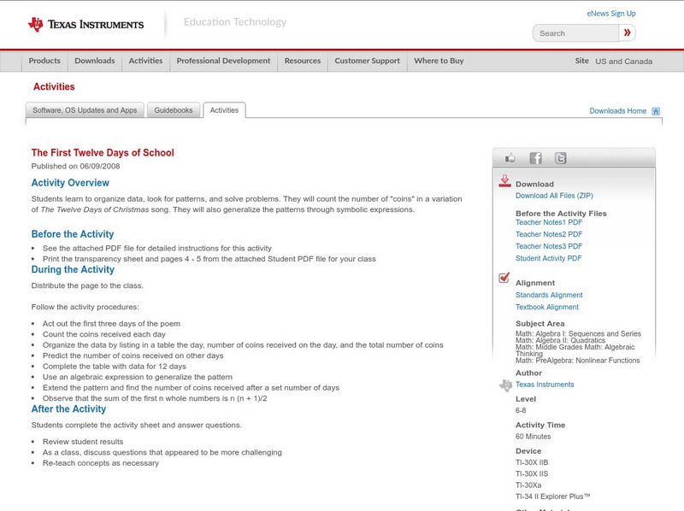
Task: Switch to Software, OS Updates and Apps tab
Action: pos(85,110)
